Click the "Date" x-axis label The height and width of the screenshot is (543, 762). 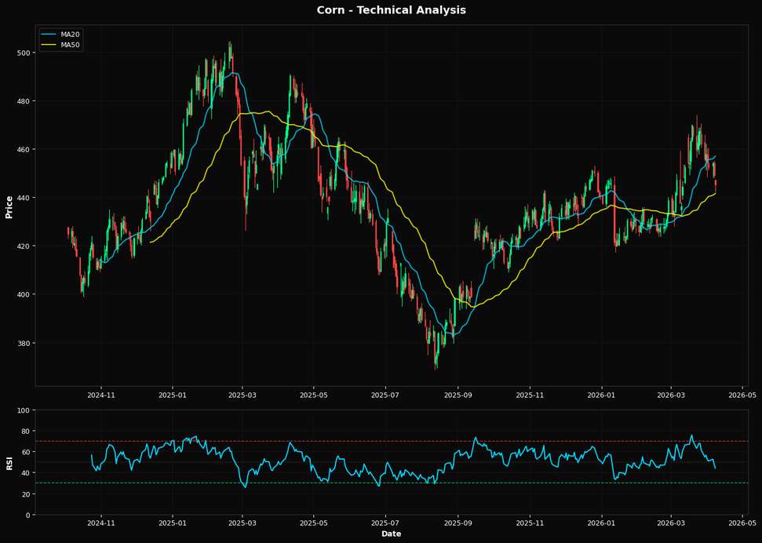392,534
